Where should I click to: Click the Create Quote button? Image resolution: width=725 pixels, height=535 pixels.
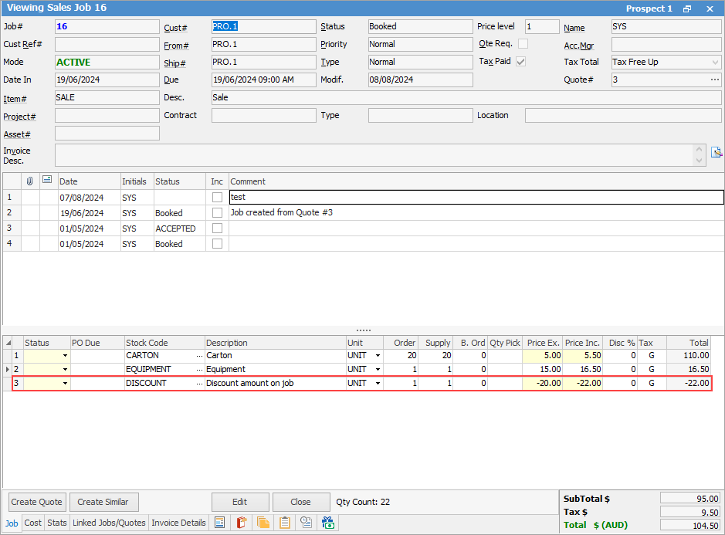(37, 502)
